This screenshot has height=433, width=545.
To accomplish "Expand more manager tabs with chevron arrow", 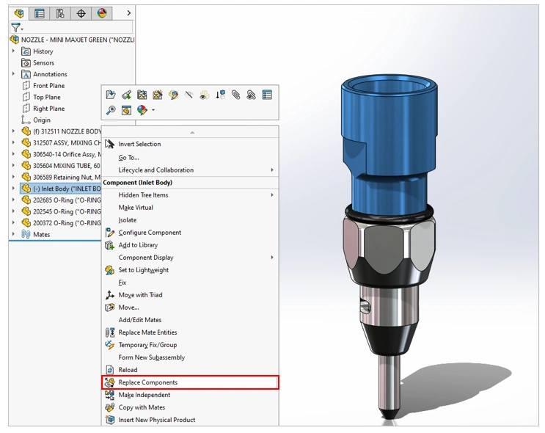I will tap(129, 13).
